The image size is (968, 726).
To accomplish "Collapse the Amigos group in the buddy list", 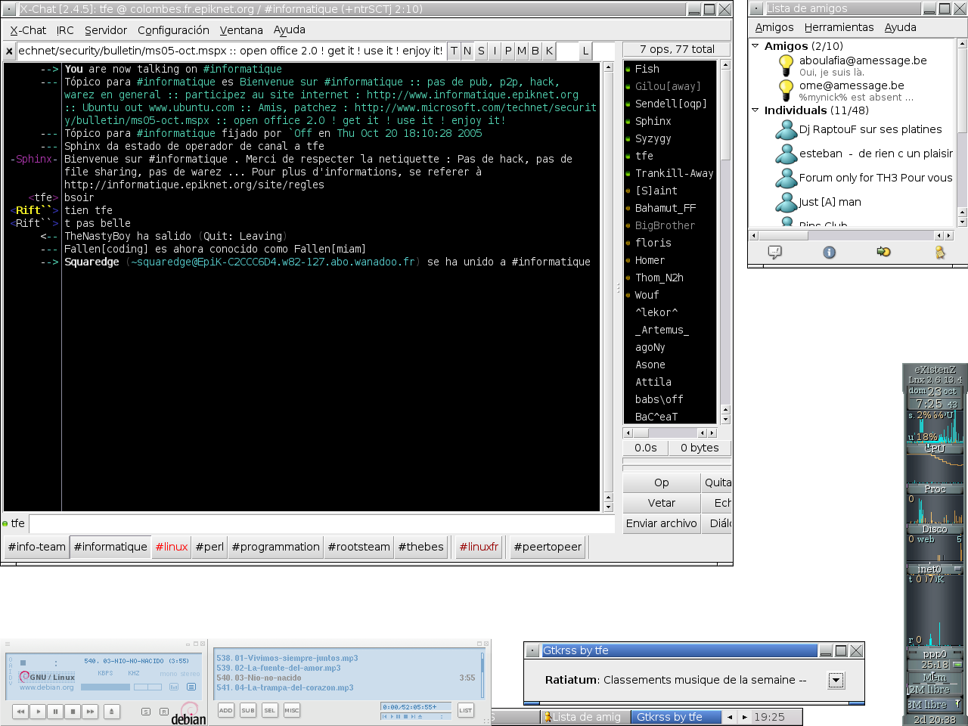I will tap(755, 46).
